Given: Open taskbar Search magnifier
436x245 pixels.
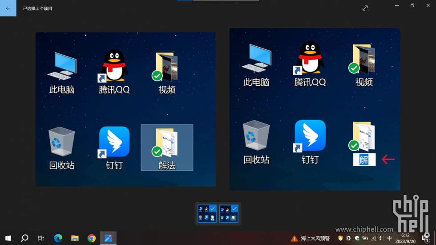Looking at the screenshot, I should [24, 238].
